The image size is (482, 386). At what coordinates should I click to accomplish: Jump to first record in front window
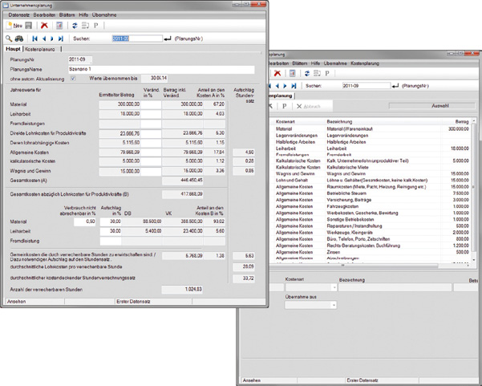[34, 39]
